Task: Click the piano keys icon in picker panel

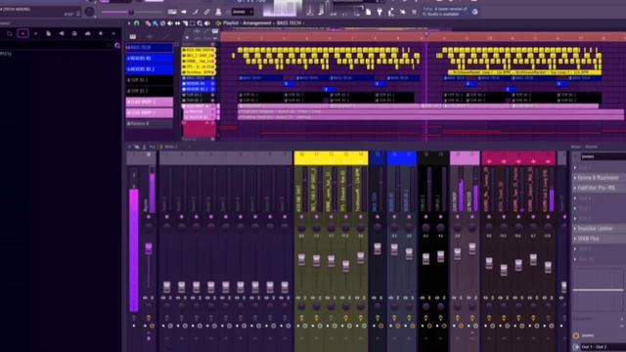Action: tap(133, 37)
